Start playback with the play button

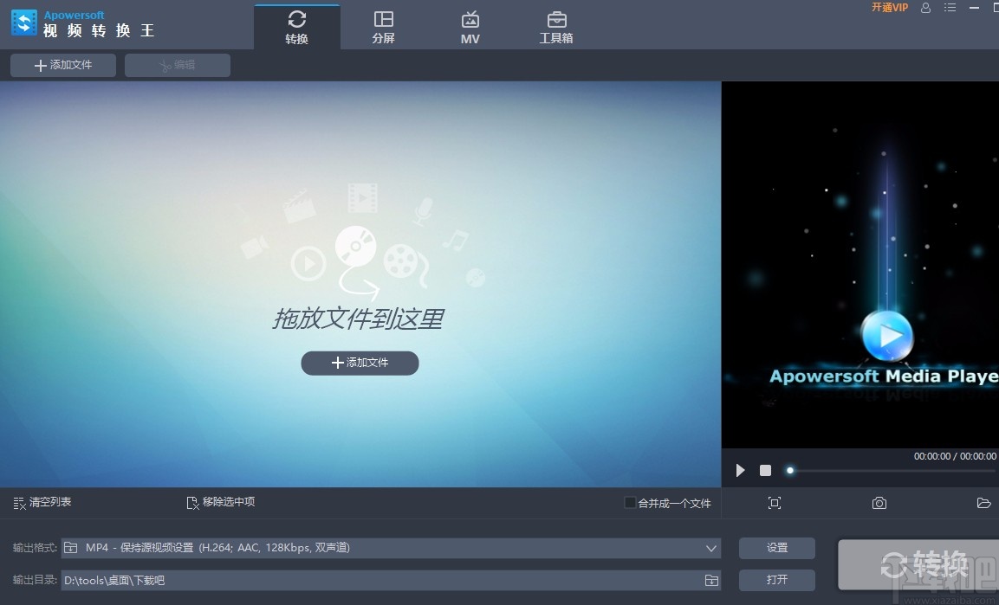point(740,470)
